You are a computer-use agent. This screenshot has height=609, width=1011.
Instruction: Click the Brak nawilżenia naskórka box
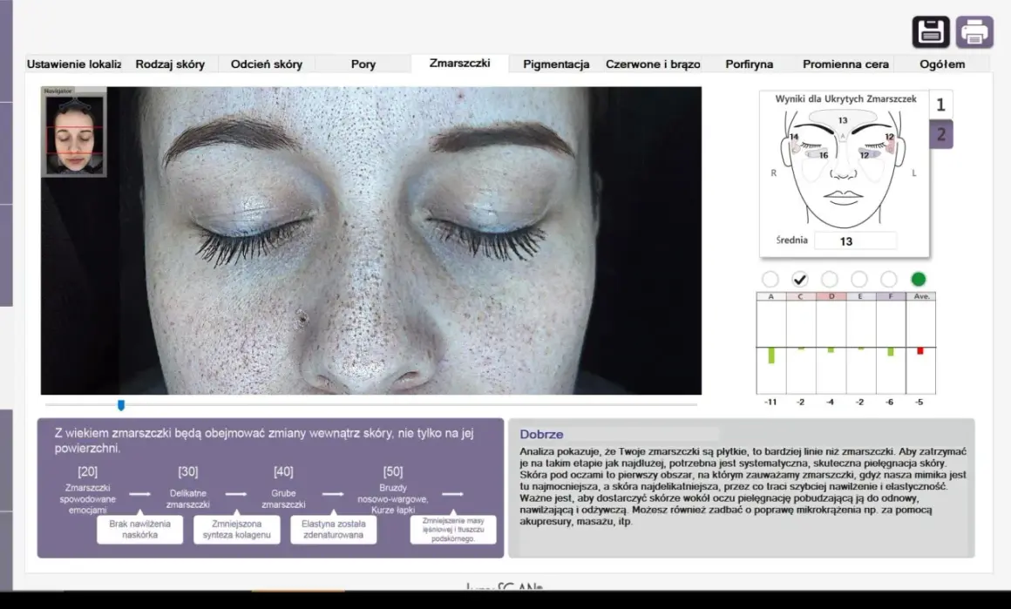[x=140, y=529]
